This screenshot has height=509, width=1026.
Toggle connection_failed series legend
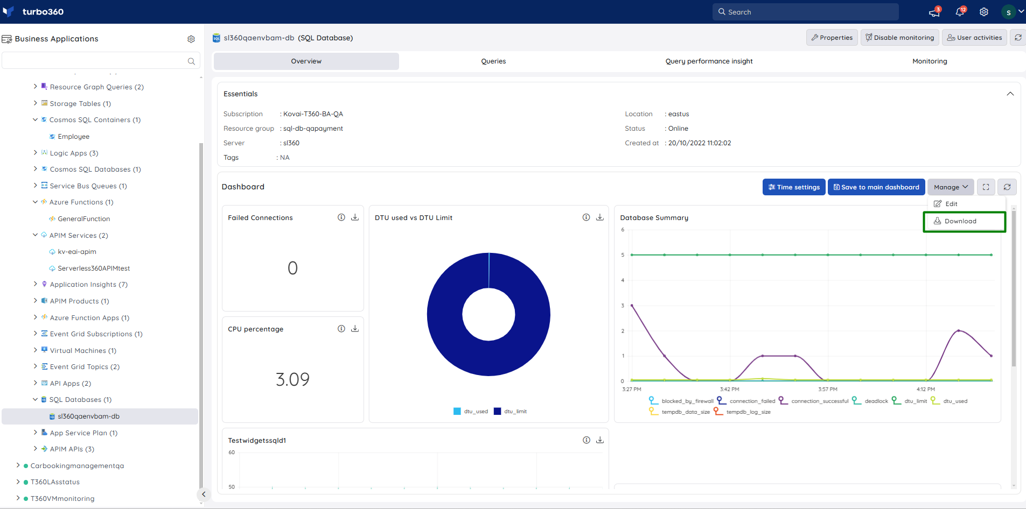coord(746,401)
